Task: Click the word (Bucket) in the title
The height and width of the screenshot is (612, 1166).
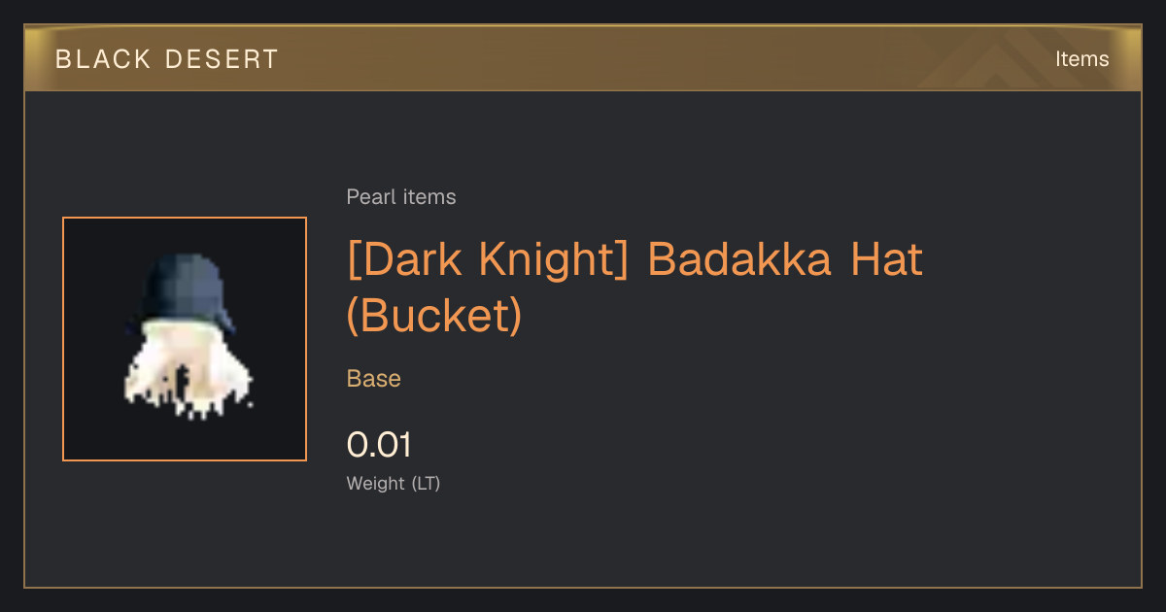Action: pyautogui.click(x=434, y=316)
